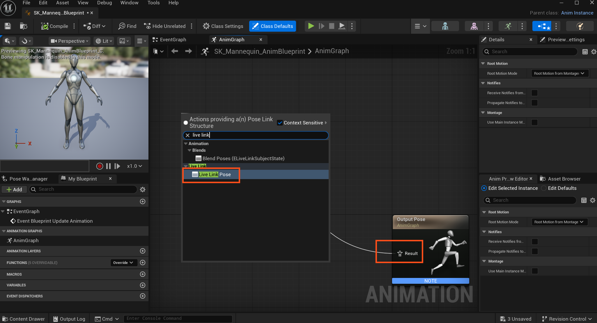Switch to Skeletal Mesh editor icon
This screenshot has width=597, height=323.
(474, 26)
